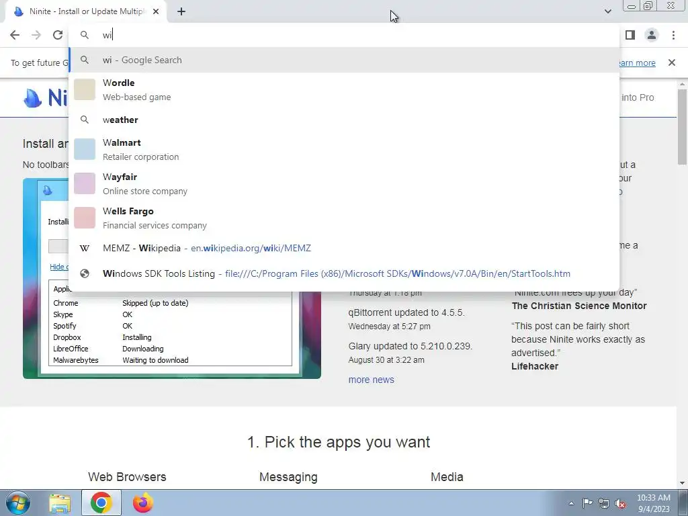Viewport: 688px width, 516px height.
Task: Open the Windows SDK Tools Listing suggestion
Action: 344,273
